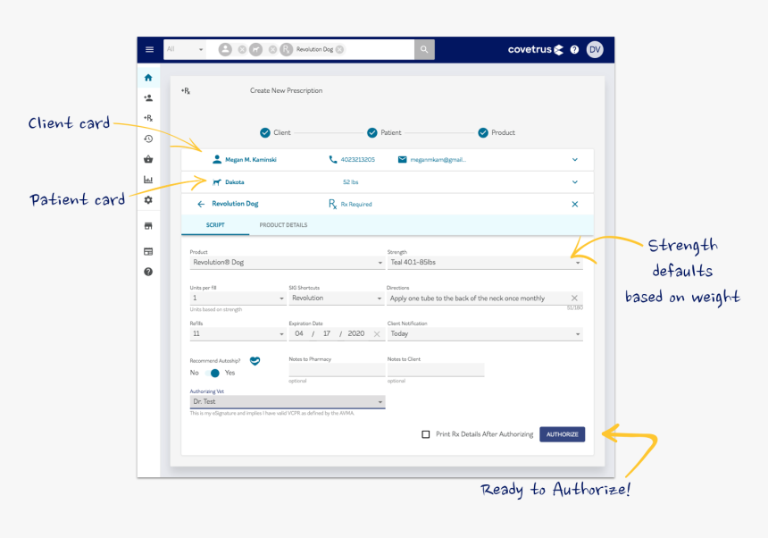Open the Refills dropdown
Viewport: 768px width, 538px height.
coord(238,334)
